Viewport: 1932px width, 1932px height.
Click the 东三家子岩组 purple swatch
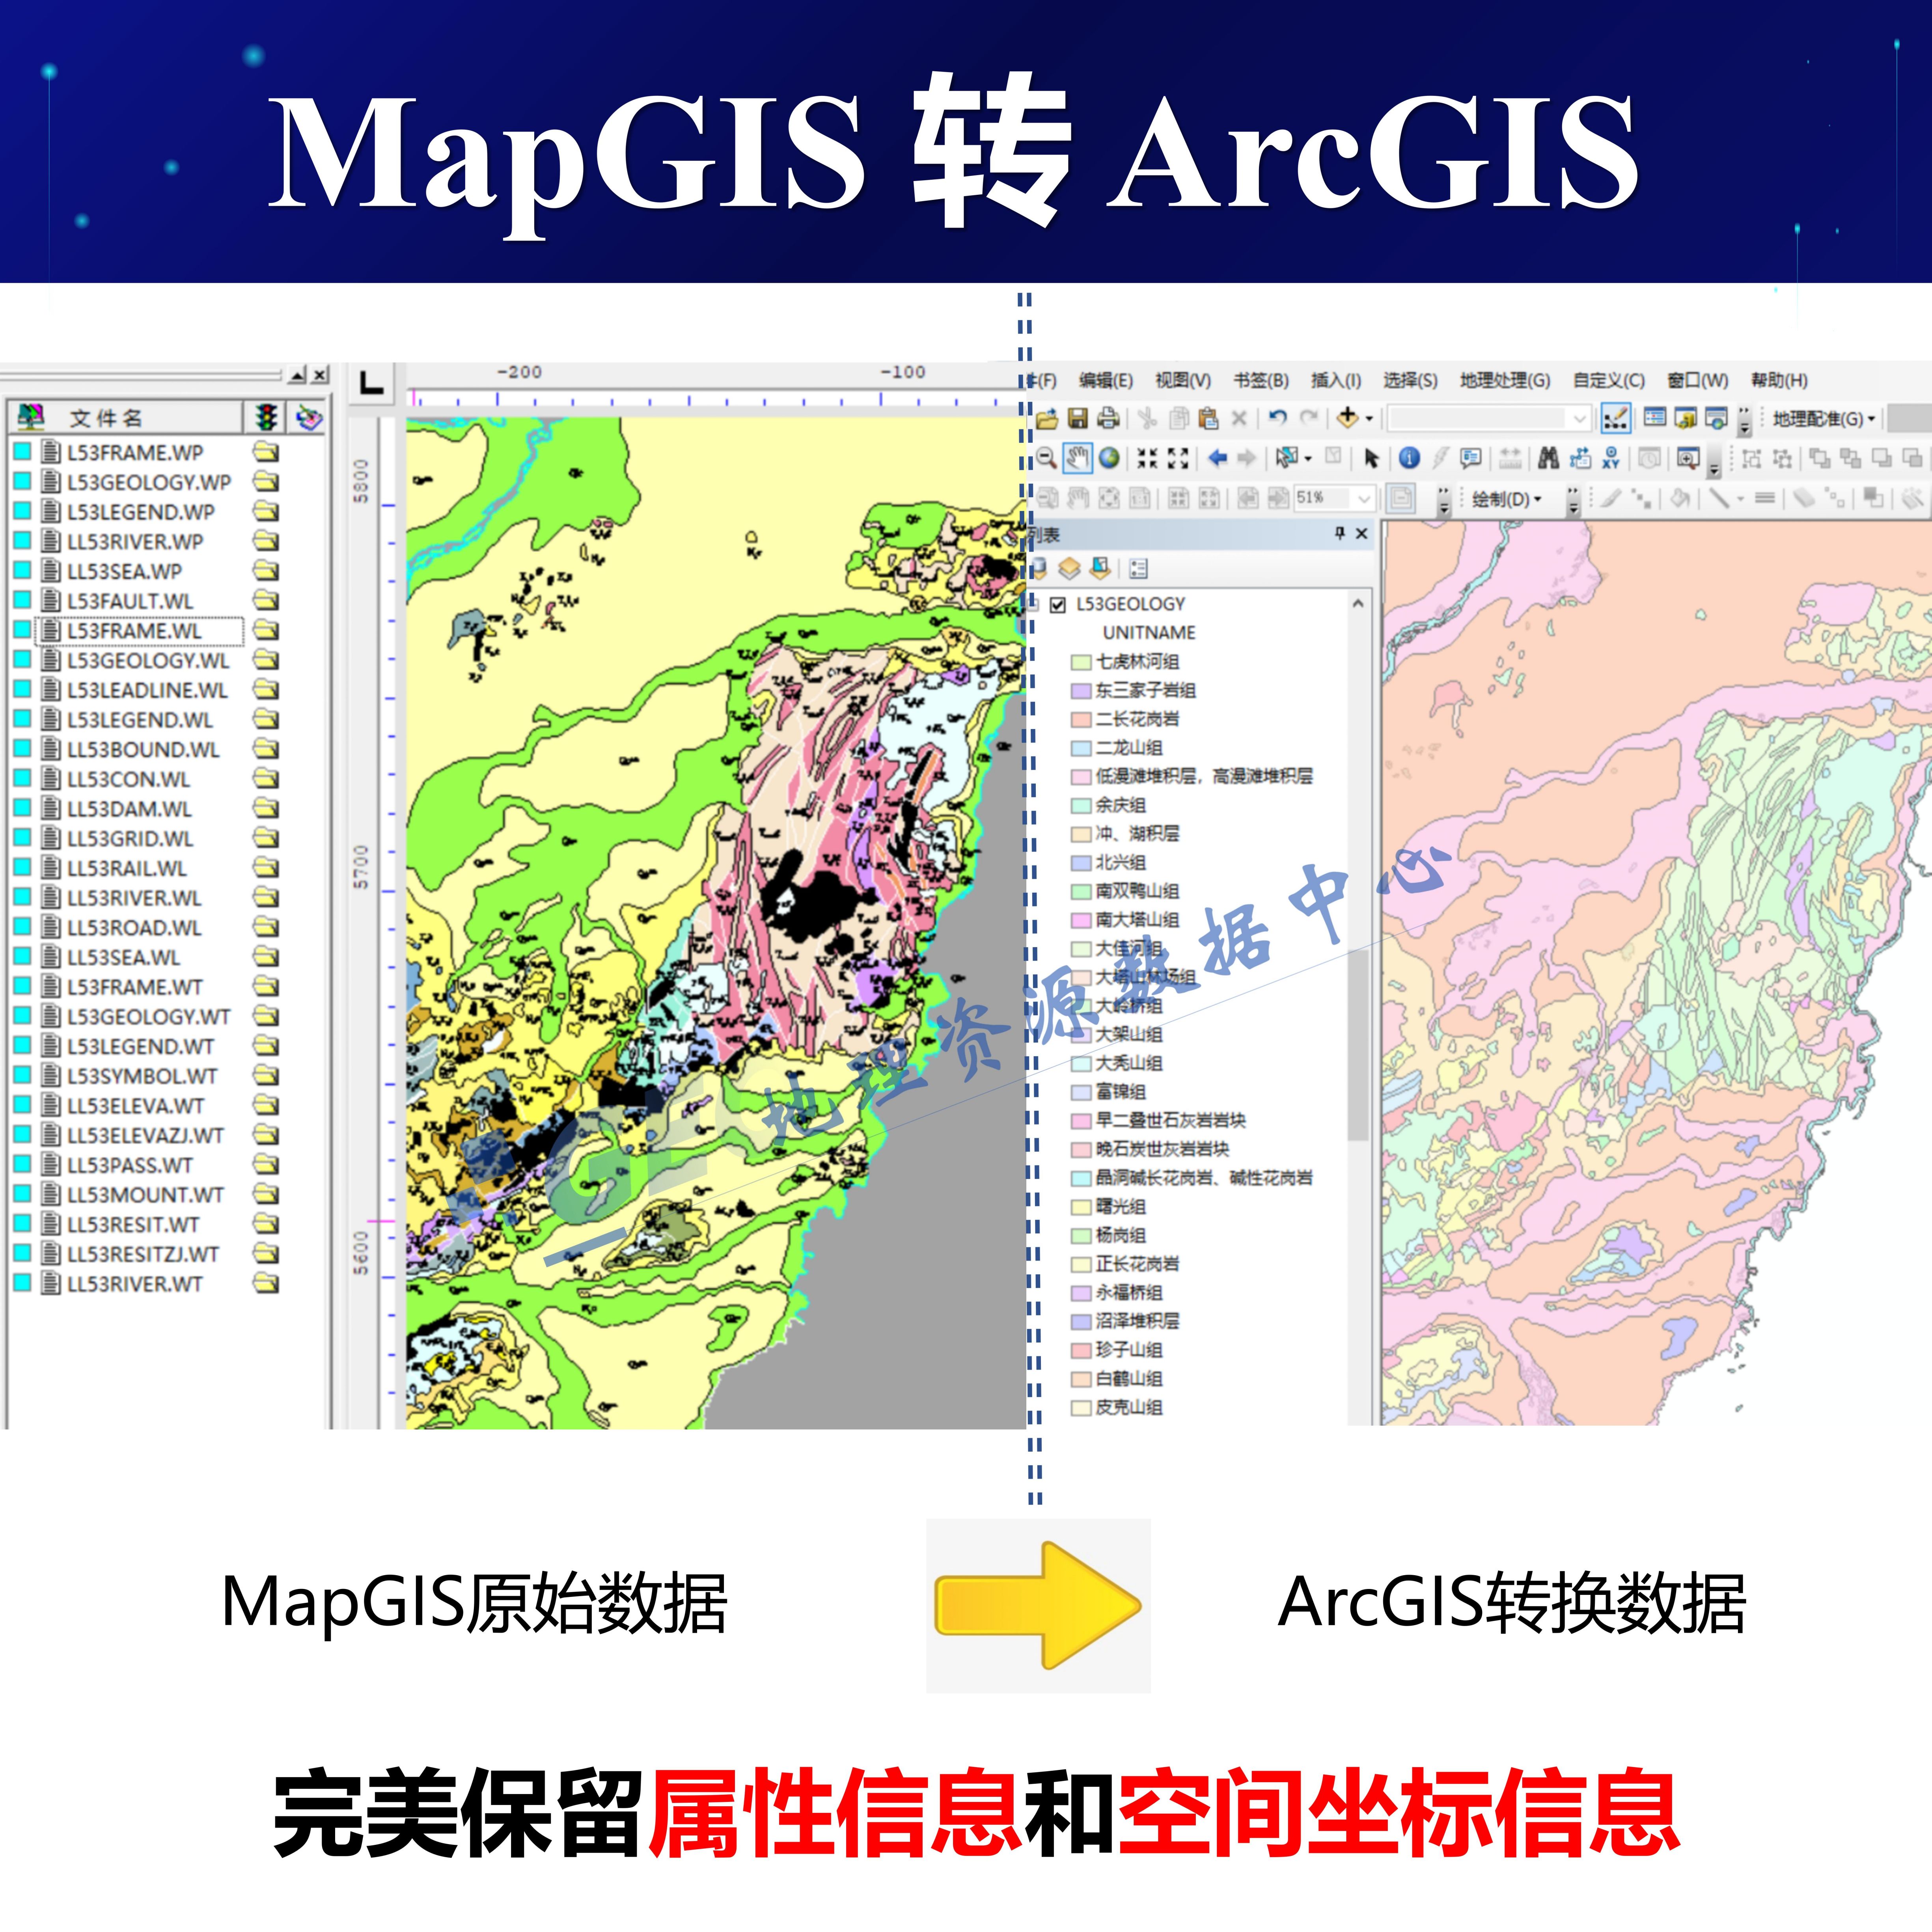click(1081, 691)
